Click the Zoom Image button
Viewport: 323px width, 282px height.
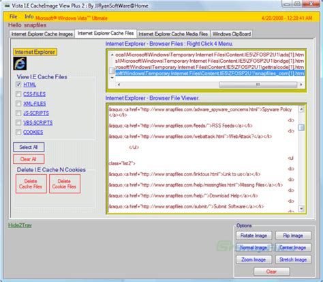click(x=253, y=259)
